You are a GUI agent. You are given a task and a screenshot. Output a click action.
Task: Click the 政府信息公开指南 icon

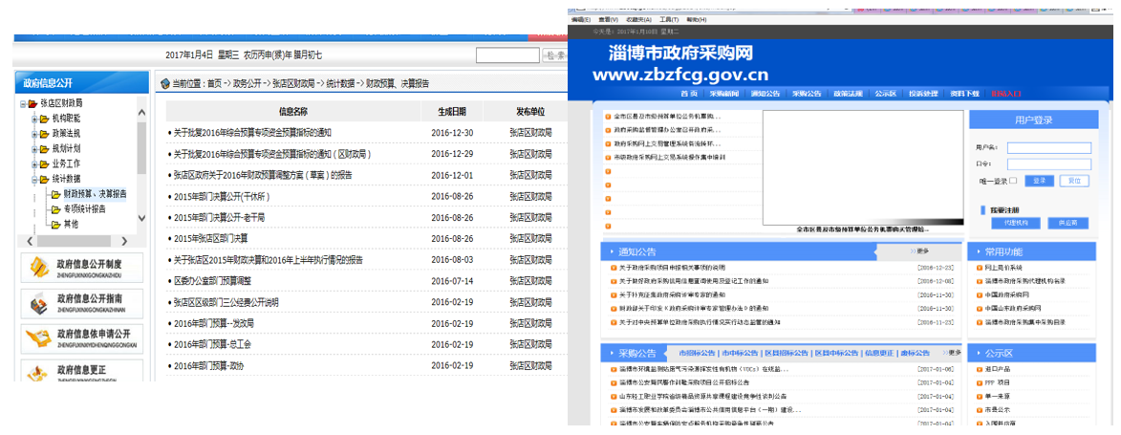38,305
